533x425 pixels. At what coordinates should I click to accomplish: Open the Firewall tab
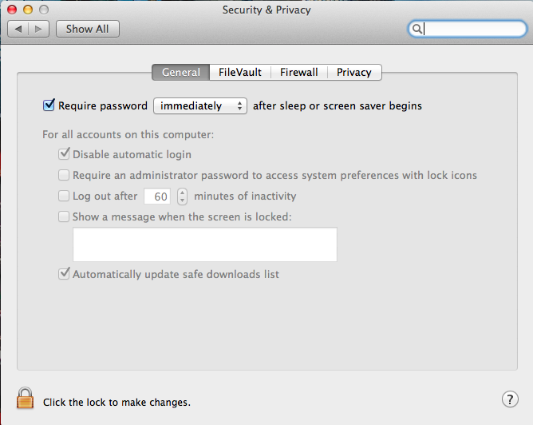[x=299, y=72]
